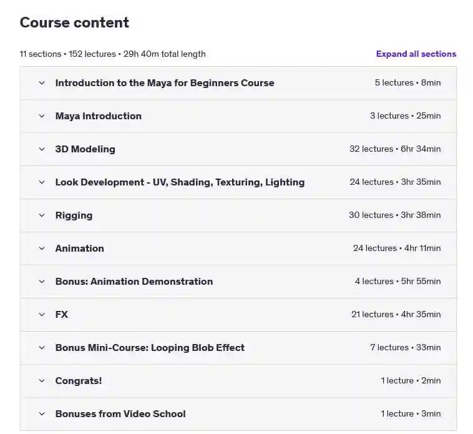Screen dimensions: 473x434
Task: Open the 3D Modeling section title
Action: point(85,149)
